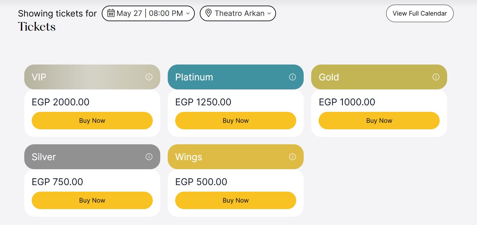Click the Silver ticket info icon
Image resolution: width=477 pixels, height=225 pixels.
click(149, 157)
